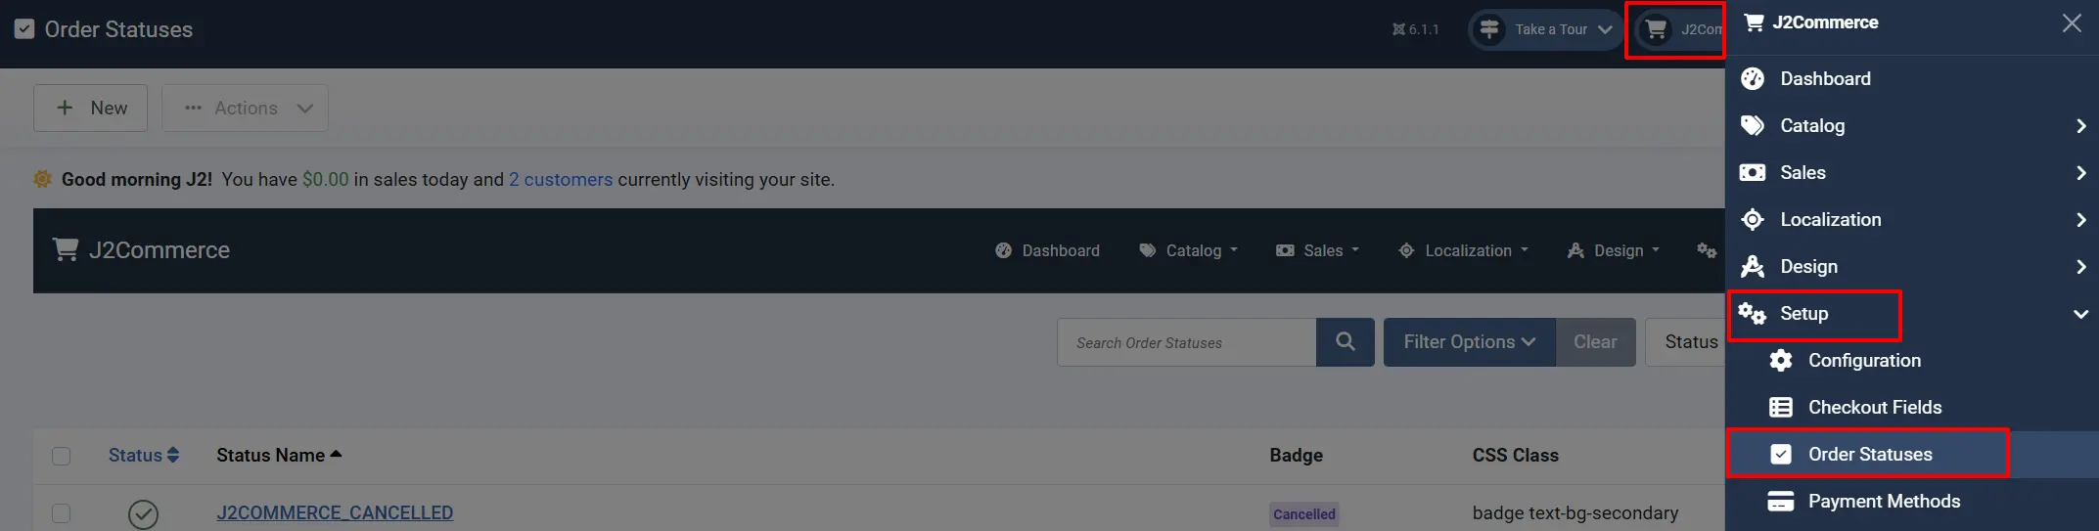
Task: Toggle published status of J2COMMERCE_CANCELLED
Action: tap(144, 513)
